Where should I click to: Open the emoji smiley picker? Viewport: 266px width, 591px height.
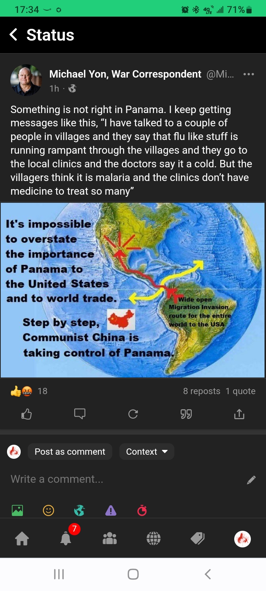tap(48, 510)
